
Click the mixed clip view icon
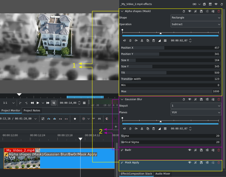click(43, 119)
